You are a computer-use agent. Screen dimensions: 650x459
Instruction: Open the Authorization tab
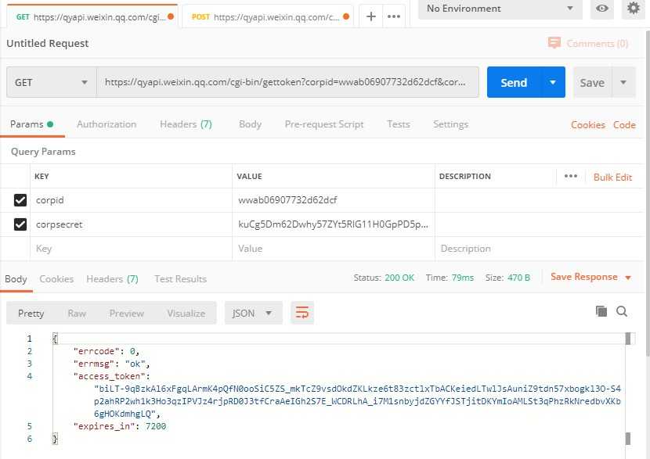click(107, 124)
